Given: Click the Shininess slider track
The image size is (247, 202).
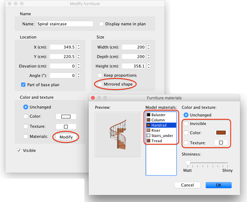Looking at the screenshot, I should 207,163.
